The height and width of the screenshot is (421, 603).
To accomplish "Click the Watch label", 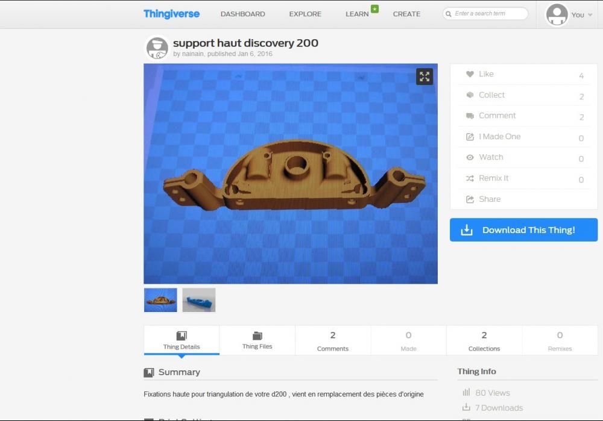I will [x=491, y=157].
